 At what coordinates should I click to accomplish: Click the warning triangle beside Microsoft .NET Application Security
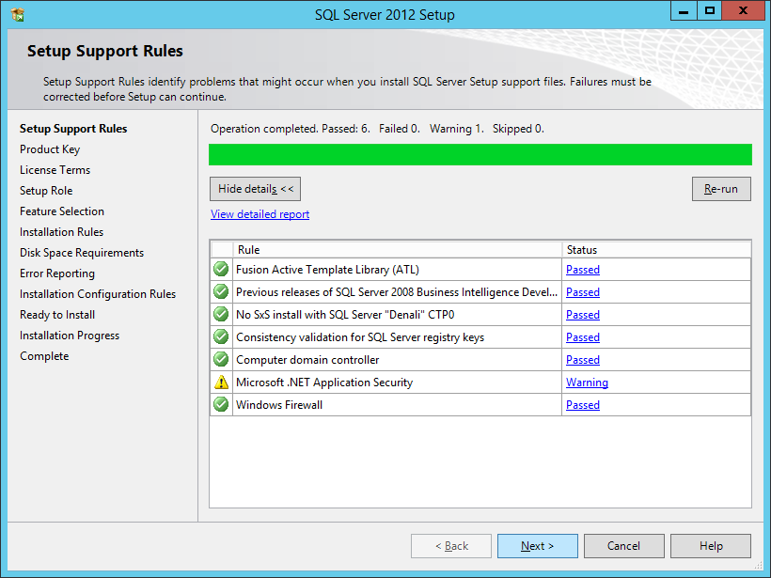point(220,382)
